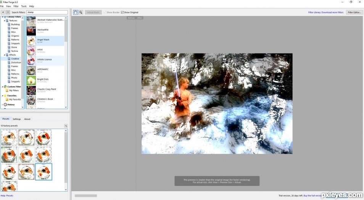Select the Hand pan tool
This screenshot has width=364, height=200.
click(76, 12)
